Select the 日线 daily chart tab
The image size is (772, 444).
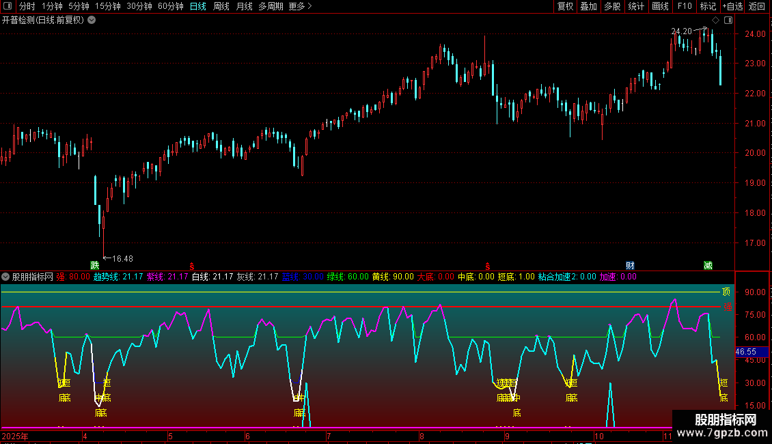pyautogui.click(x=198, y=6)
